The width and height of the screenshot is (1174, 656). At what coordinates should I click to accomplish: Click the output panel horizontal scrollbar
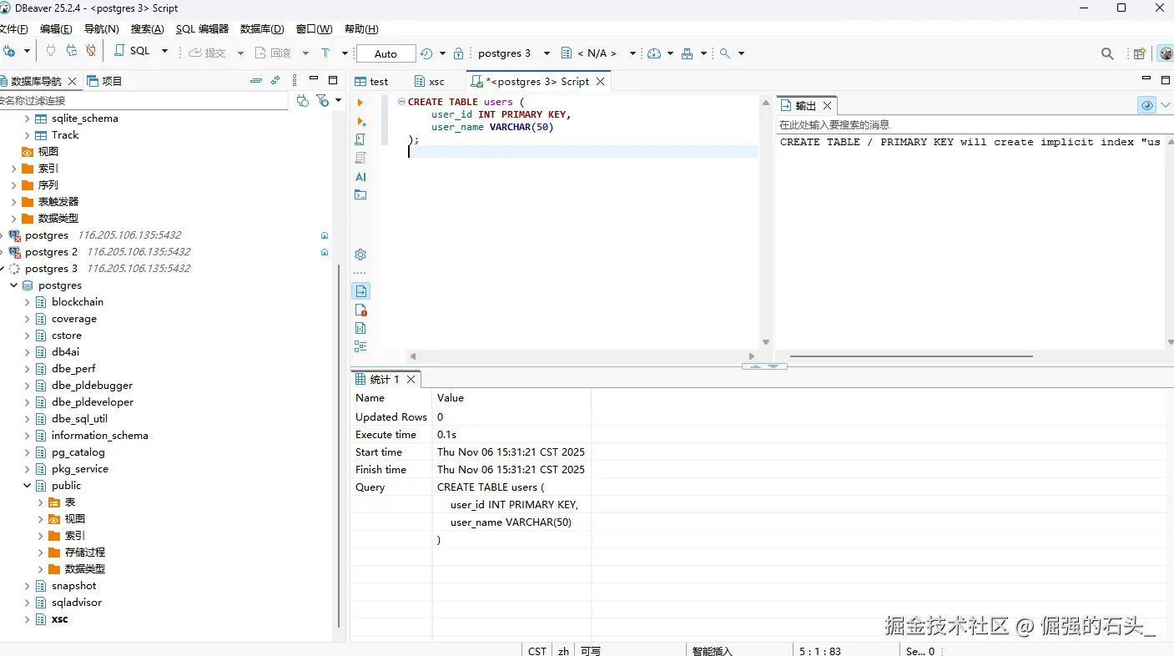point(911,356)
